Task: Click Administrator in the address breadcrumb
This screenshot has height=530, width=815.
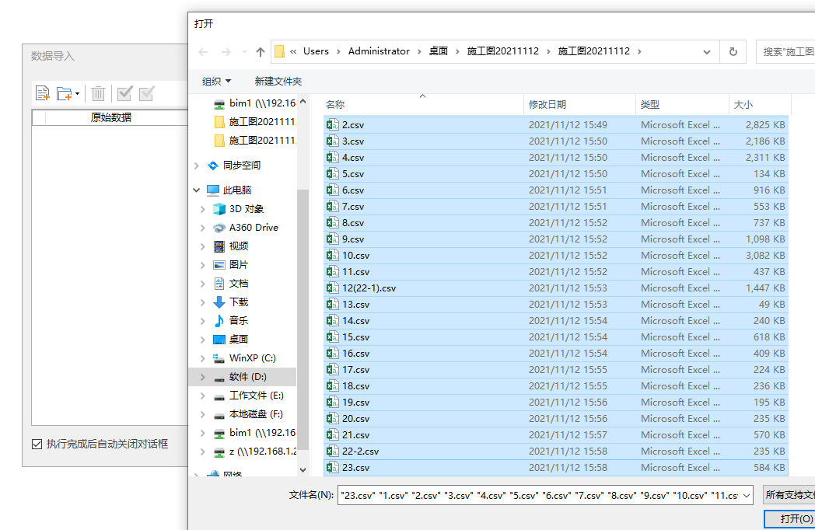Action: (379, 51)
